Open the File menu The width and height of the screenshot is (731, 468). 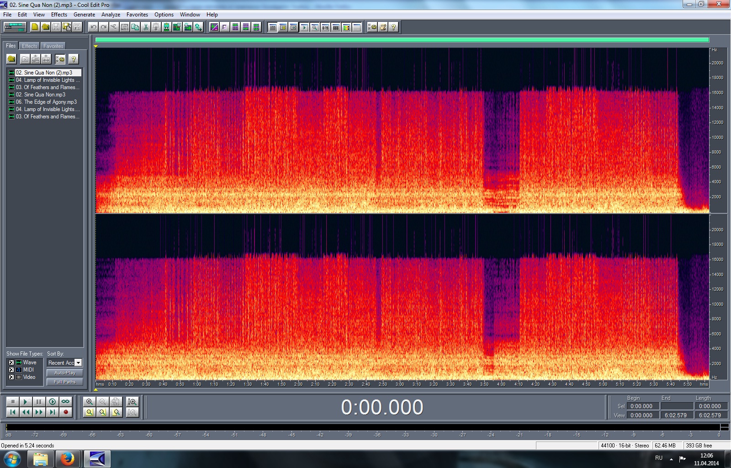tap(7, 15)
